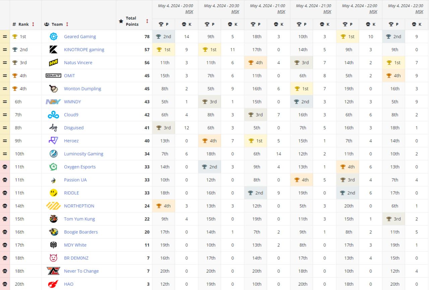Click the Disguised team logo
This screenshot has width=429, height=290.
coord(53,128)
